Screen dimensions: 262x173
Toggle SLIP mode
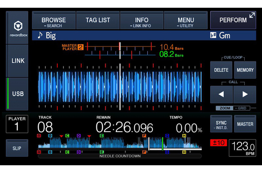[17, 148]
